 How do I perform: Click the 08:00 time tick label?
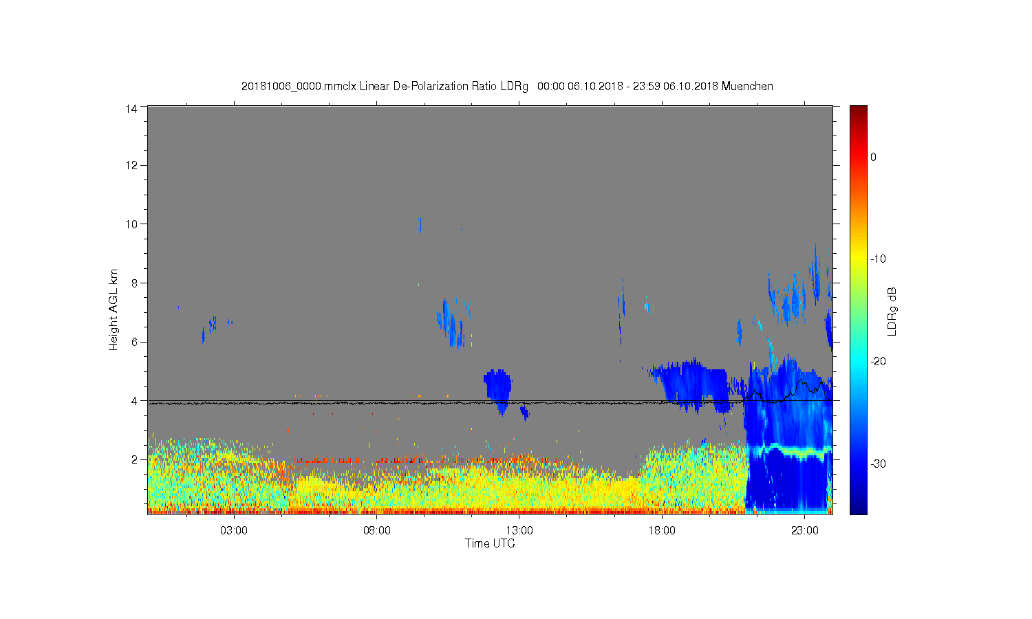point(377,531)
